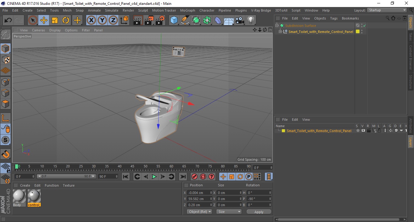Open the Attributes side tab
The width and height of the screenshot is (414, 222).
click(411, 126)
